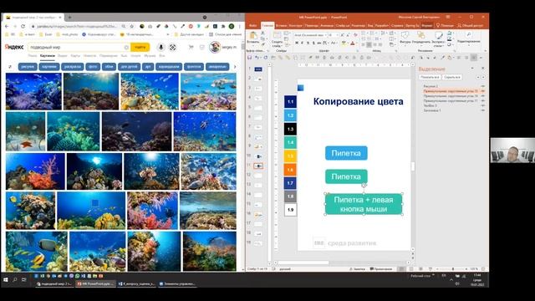535x301 pixels.
Task: Click the black 1.3 color swatch
Action: coord(290,129)
